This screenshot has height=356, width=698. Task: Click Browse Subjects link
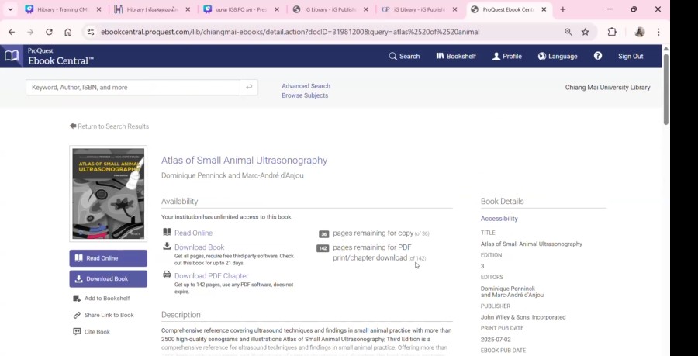pos(304,95)
